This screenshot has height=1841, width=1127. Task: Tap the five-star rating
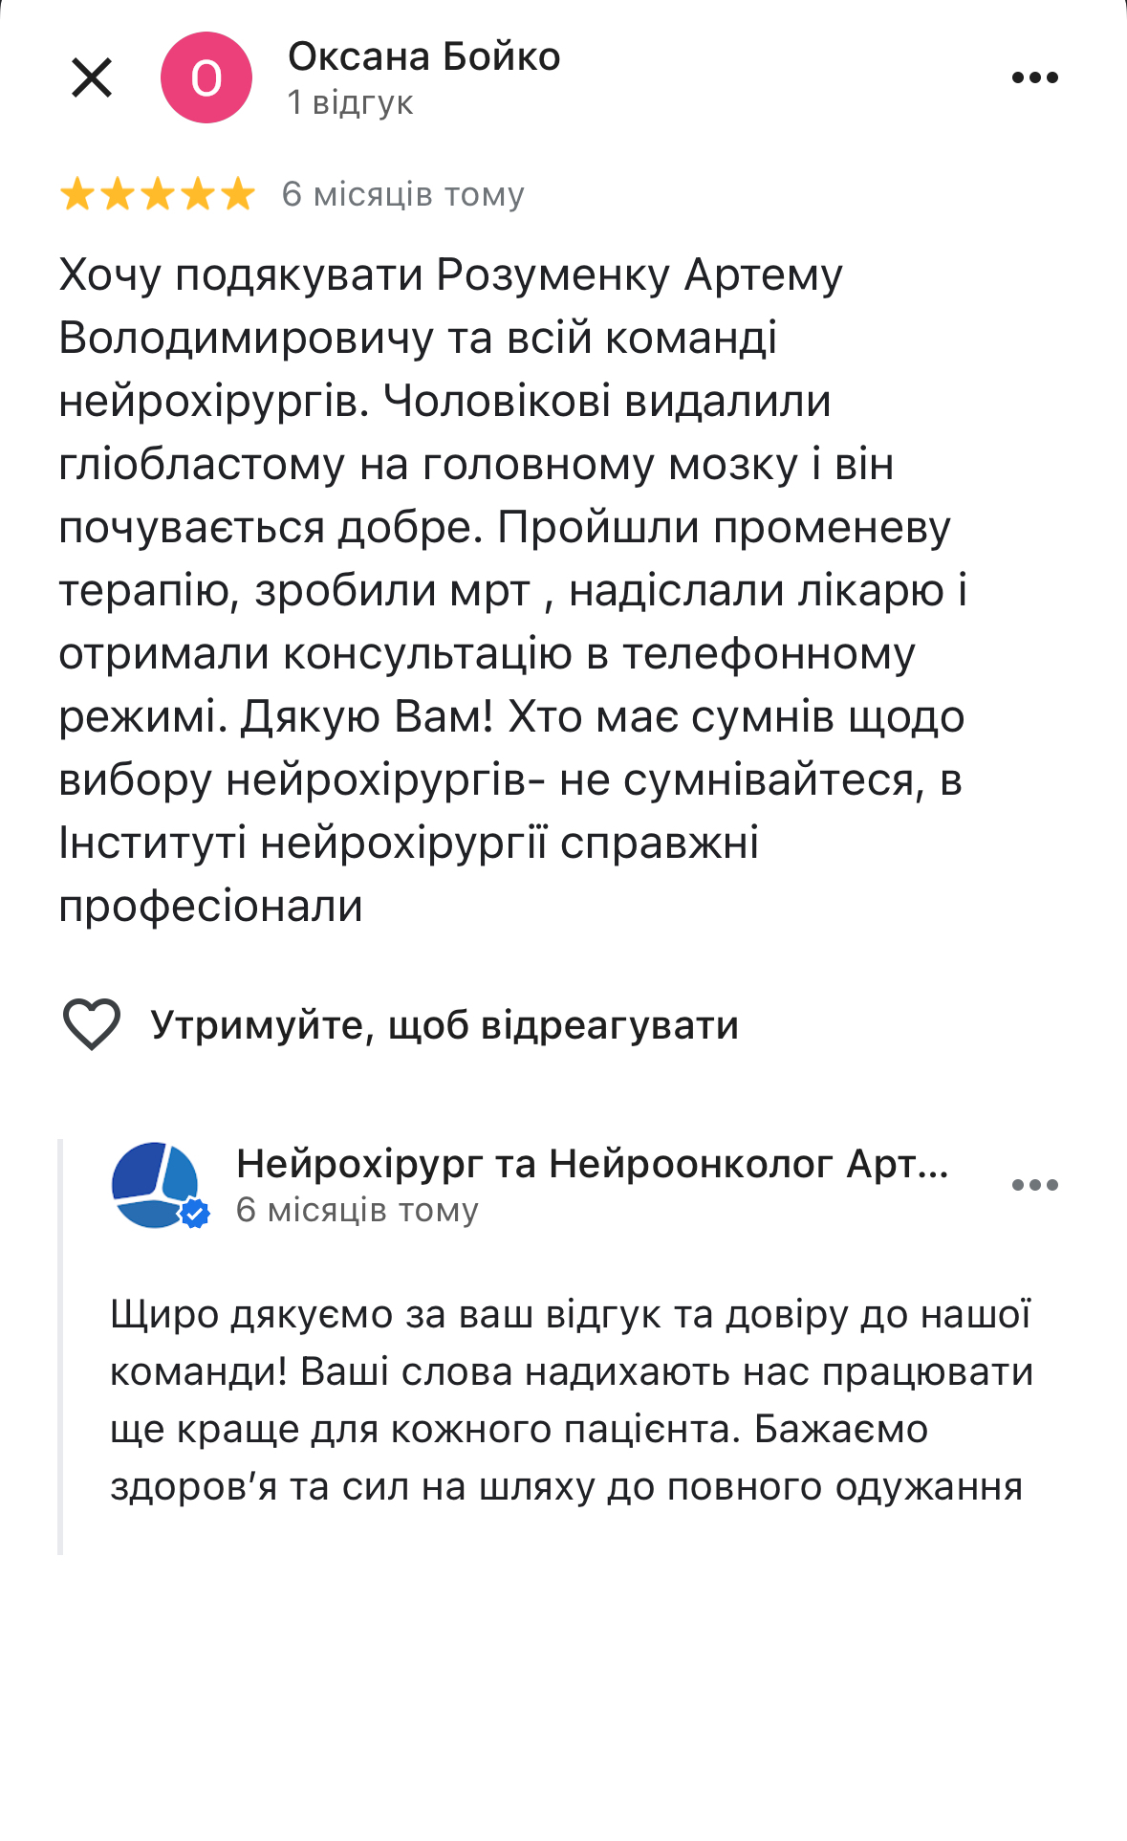[x=158, y=195]
